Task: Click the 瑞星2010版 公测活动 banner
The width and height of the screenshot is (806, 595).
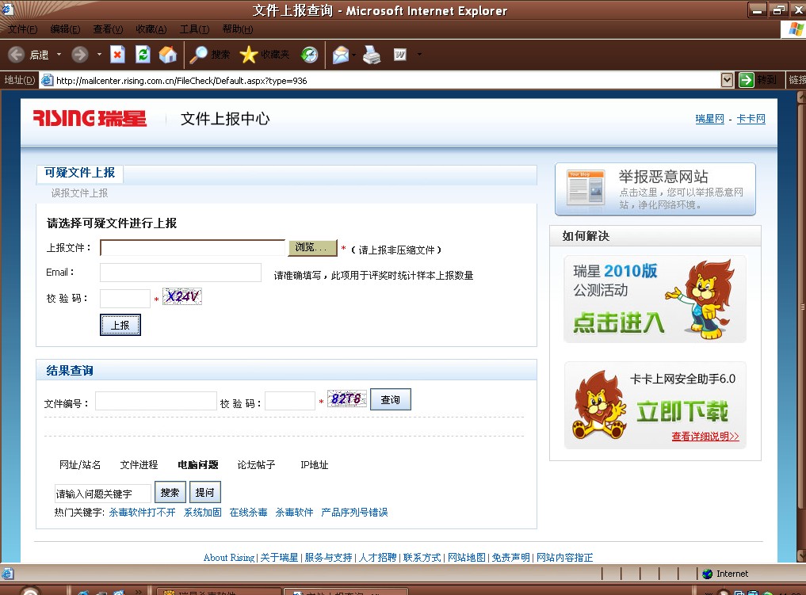Action: click(655, 299)
